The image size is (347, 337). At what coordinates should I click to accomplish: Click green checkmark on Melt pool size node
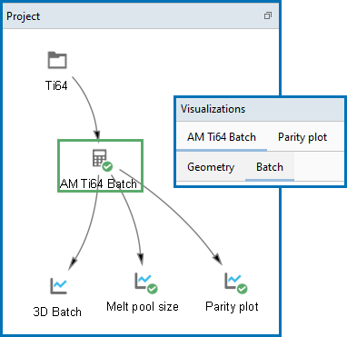tap(153, 289)
